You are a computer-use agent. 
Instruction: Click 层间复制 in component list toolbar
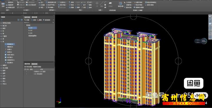(x=47, y=20)
